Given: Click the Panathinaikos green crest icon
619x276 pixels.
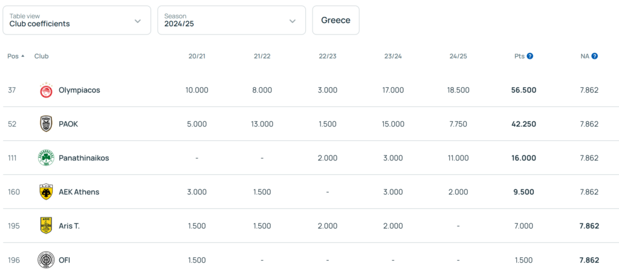Looking at the screenshot, I should (x=46, y=158).
